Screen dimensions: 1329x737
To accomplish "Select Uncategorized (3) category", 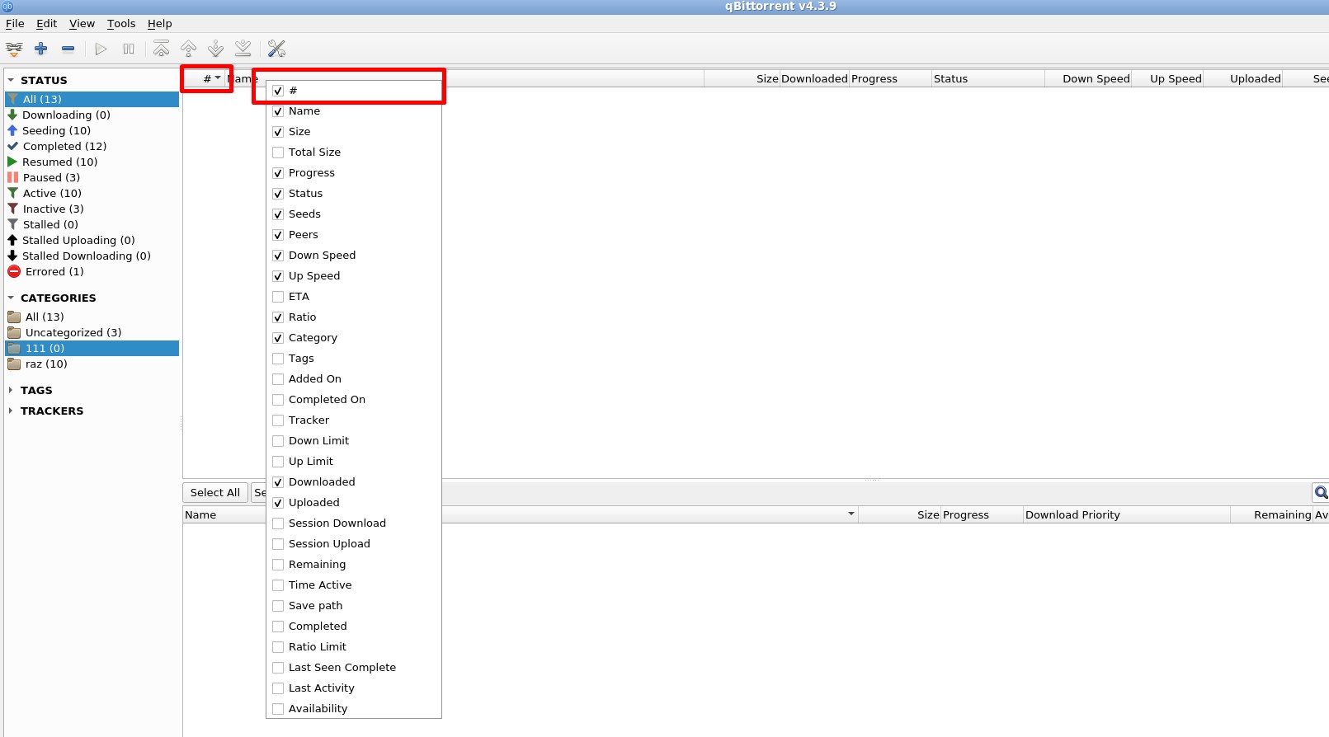I will tap(73, 332).
